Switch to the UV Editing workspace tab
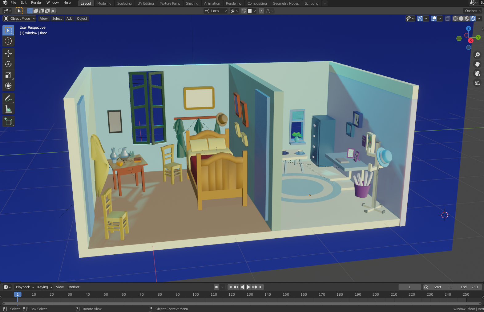This screenshot has height=312, width=484. pos(146,3)
